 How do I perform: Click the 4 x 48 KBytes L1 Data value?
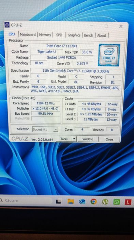[x=91, y=104]
